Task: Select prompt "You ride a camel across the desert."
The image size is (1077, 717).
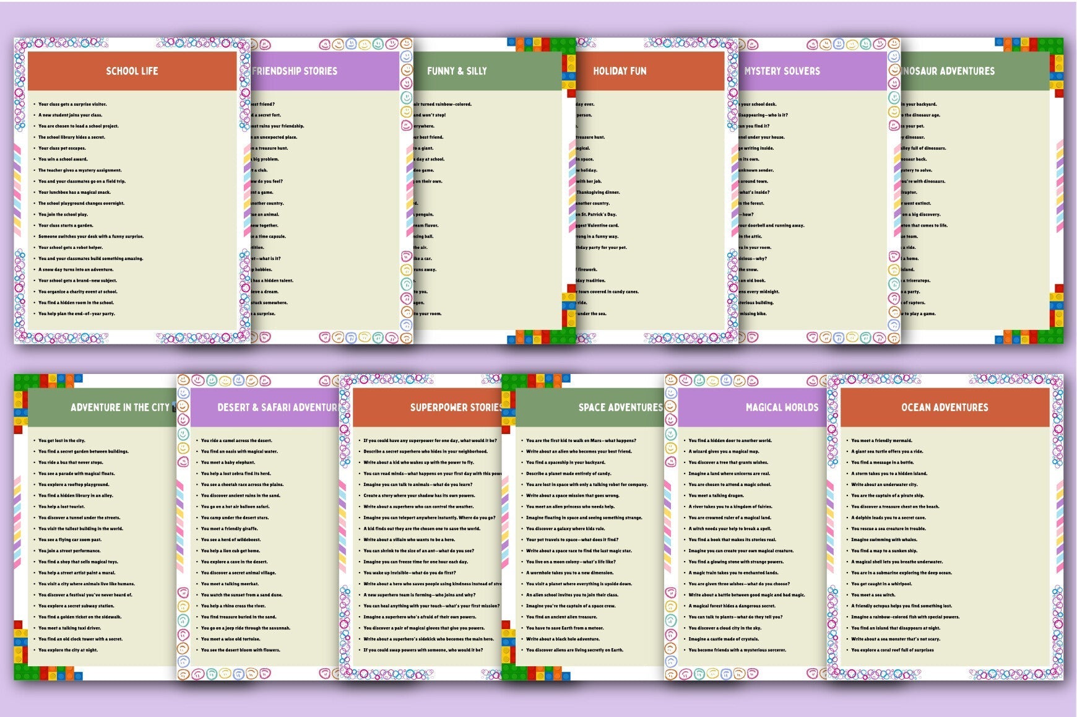Action: [236, 441]
